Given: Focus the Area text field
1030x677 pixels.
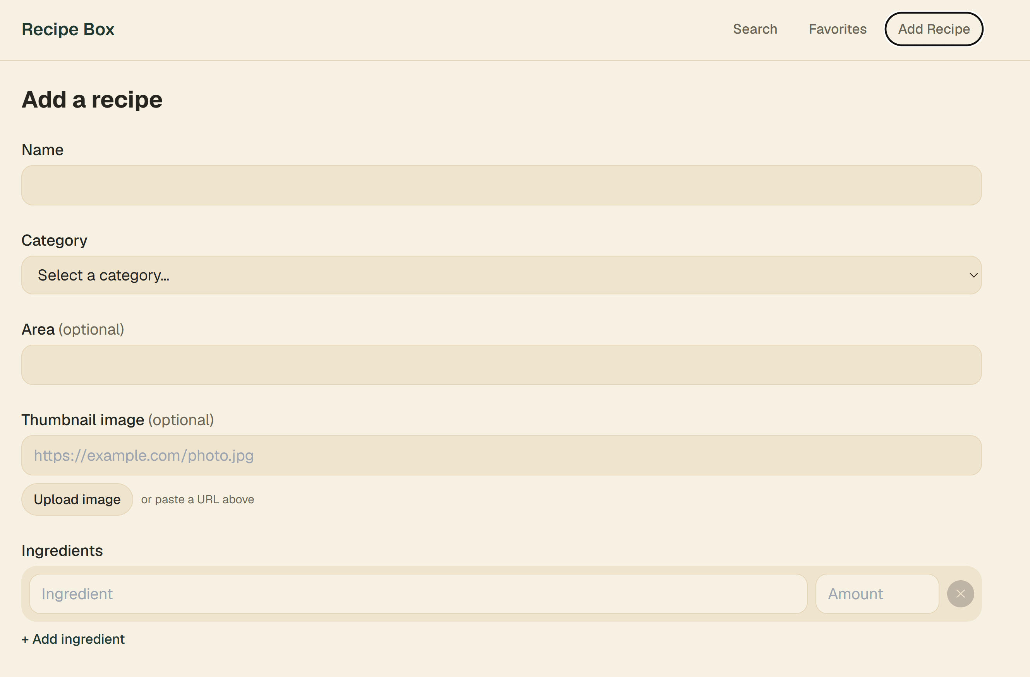Looking at the screenshot, I should [x=501, y=364].
